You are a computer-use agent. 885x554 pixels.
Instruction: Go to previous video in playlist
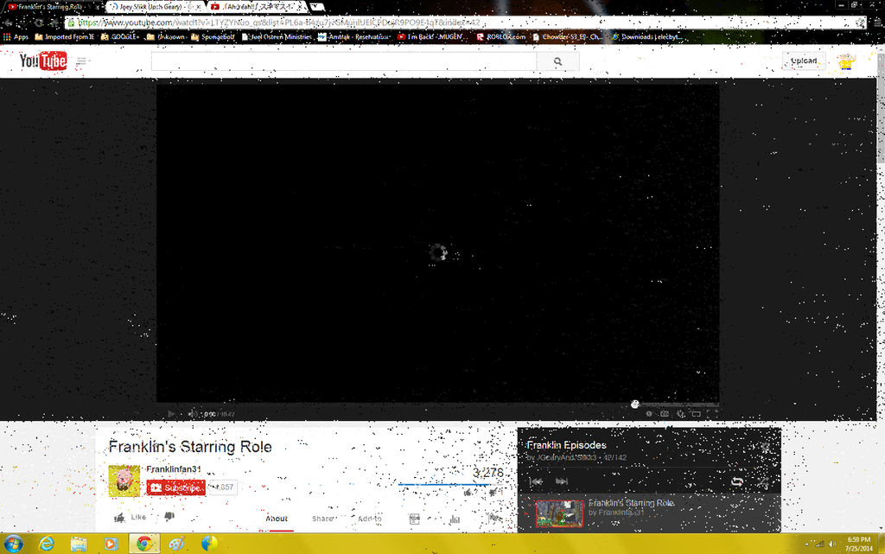(x=536, y=481)
